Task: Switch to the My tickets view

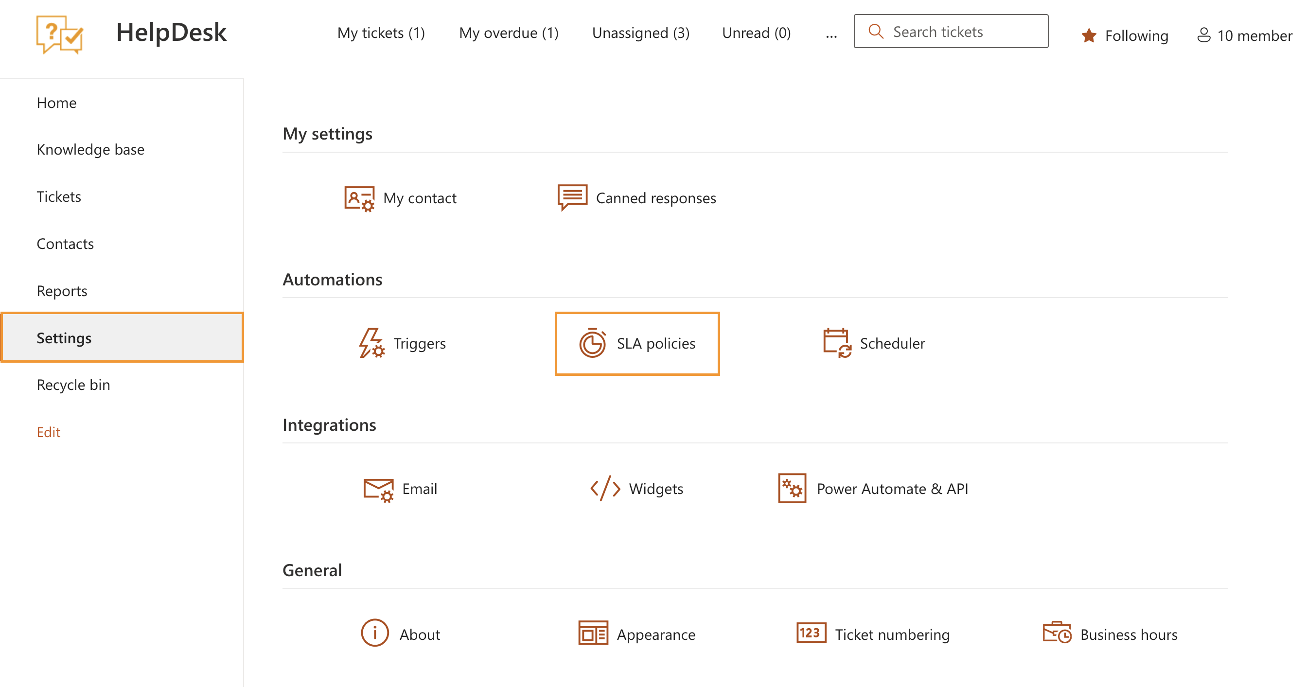Action: (x=381, y=33)
